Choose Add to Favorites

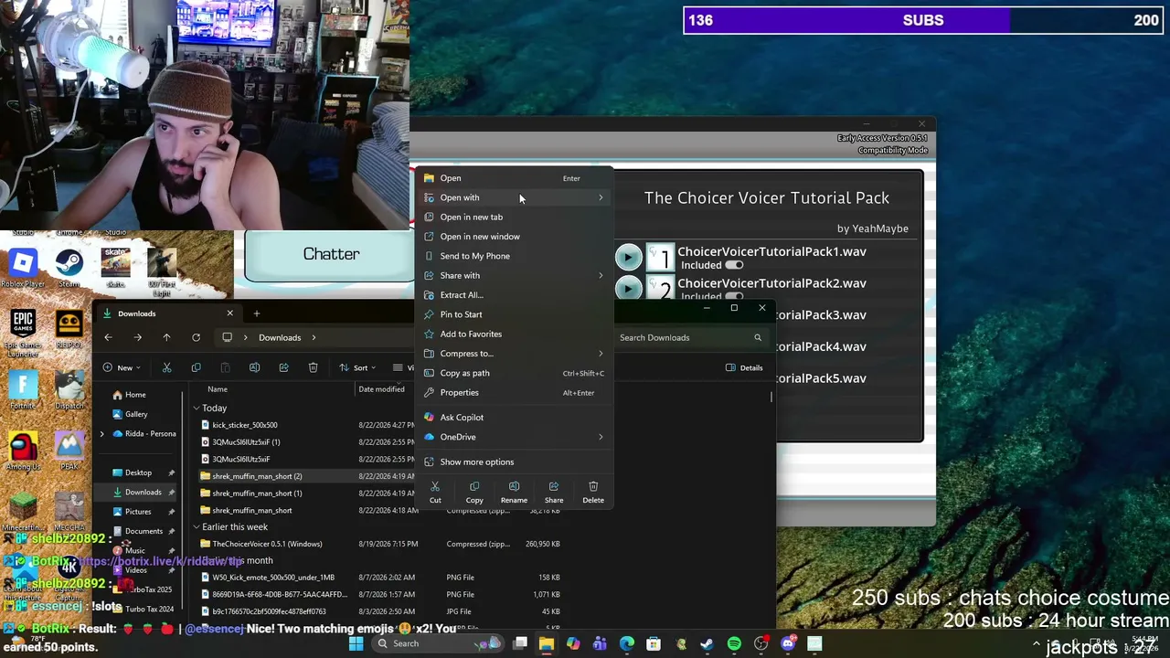514,334
